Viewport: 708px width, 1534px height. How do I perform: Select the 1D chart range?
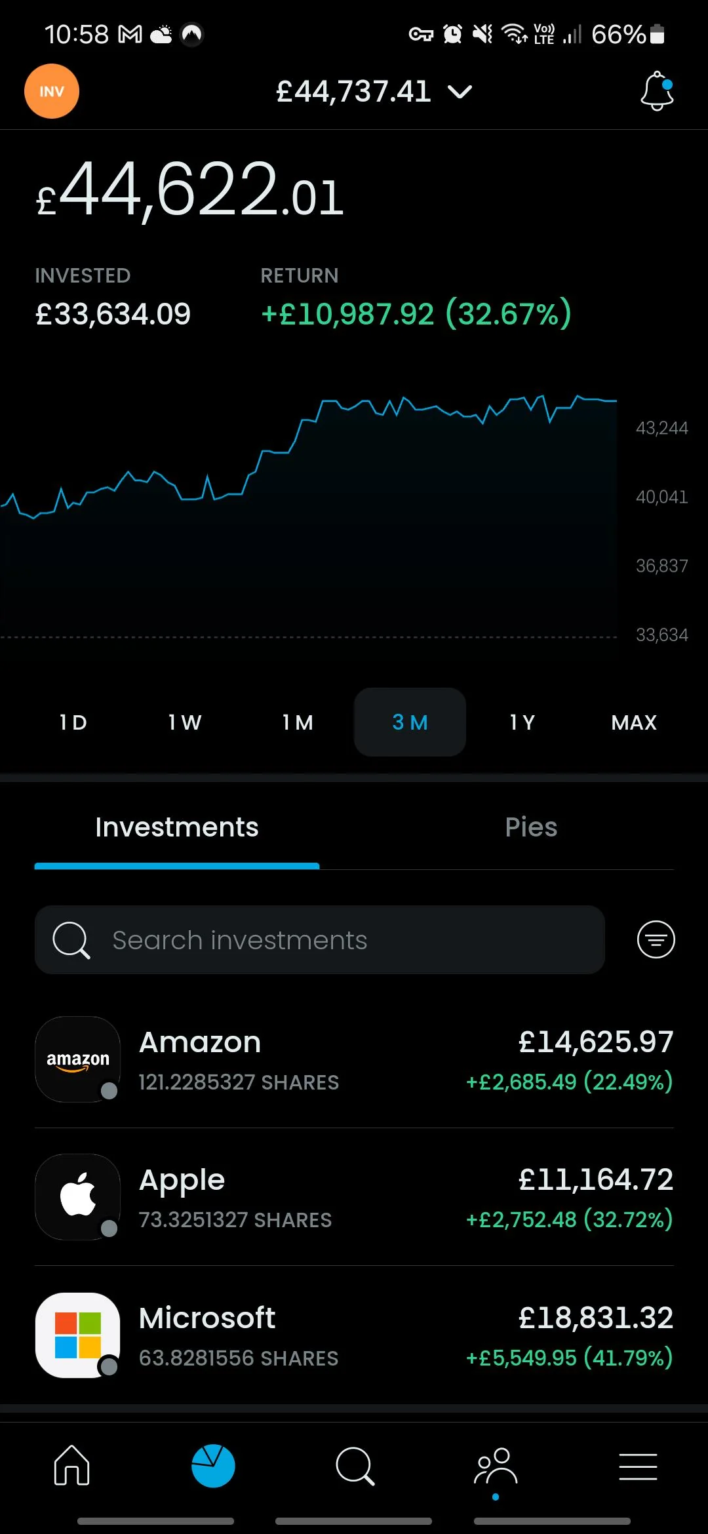click(x=73, y=722)
